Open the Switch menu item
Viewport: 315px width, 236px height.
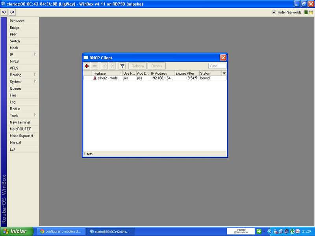22,41
